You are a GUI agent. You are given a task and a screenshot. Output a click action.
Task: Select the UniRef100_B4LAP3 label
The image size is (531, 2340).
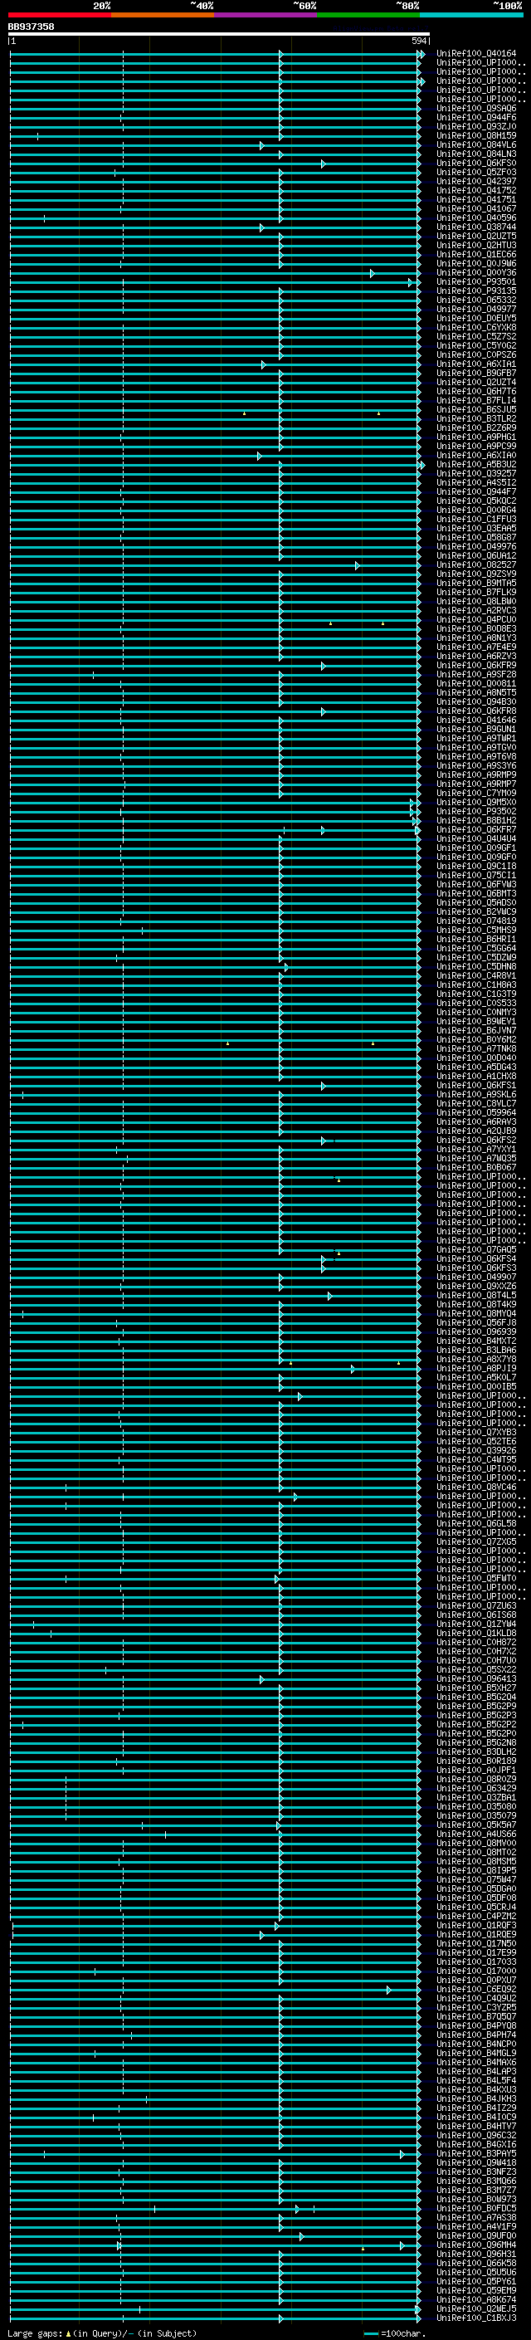pos(476,2072)
